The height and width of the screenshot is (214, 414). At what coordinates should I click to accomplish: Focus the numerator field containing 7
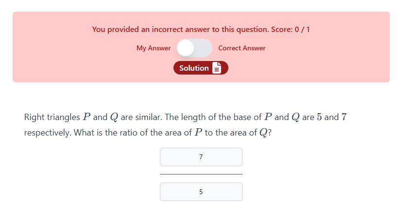(201, 157)
